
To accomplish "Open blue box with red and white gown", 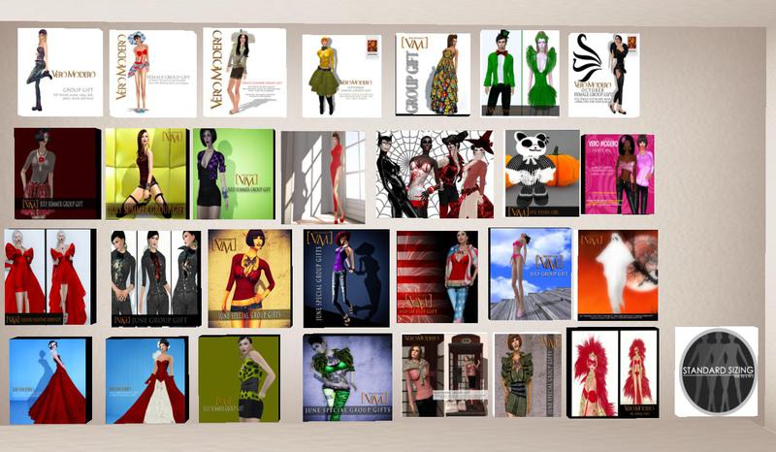I will [147, 380].
